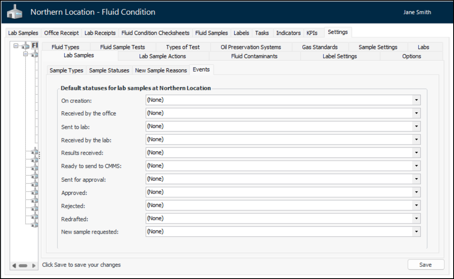Open the Office Receipt tab
Image resolution: width=454 pixels, height=279 pixels.
pos(62,33)
